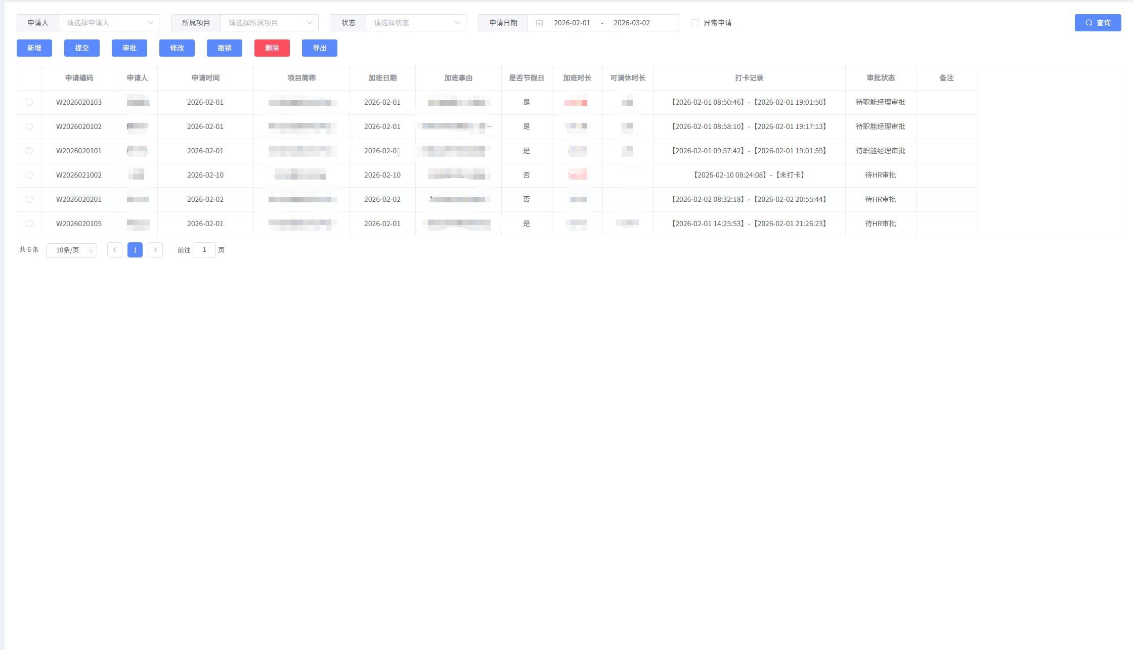Viewport: 1133px width, 650px height.
Task: Click the 新增 button
Action: (34, 48)
